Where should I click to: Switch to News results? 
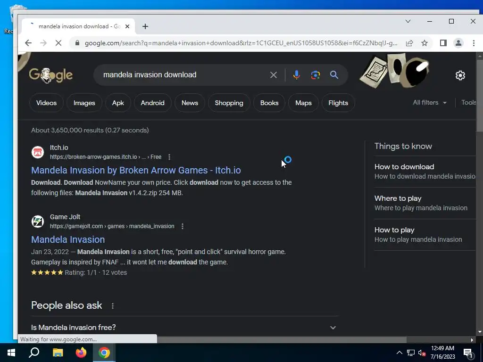[190, 103]
